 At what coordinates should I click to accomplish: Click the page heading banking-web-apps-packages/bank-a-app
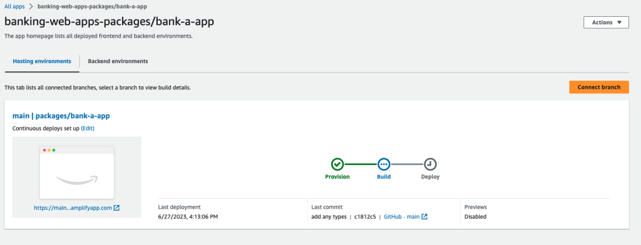[x=109, y=22]
